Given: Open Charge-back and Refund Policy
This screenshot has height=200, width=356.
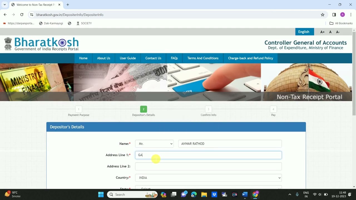Looking at the screenshot, I should click(251, 58).
